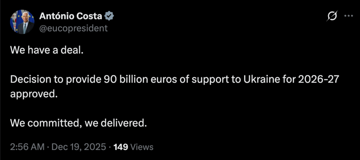The height and width of the screenshot is (160, 360).
Task: Open Grok explain for this post
Action: [332, 16]
